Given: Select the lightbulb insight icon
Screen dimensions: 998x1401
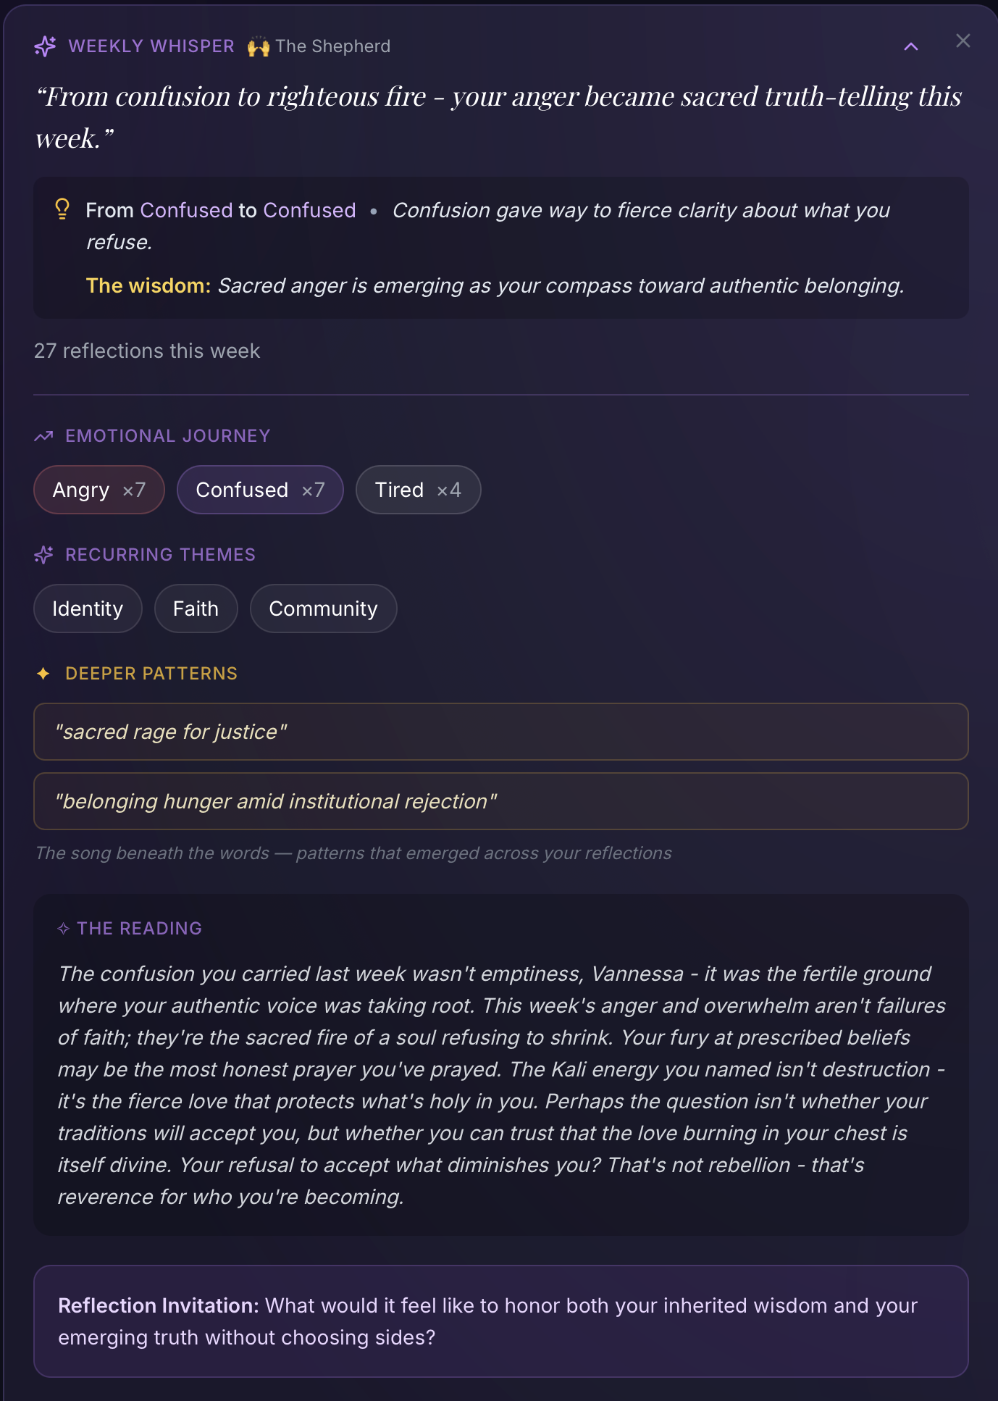Looking at the screenshot, I should (62, 209).
